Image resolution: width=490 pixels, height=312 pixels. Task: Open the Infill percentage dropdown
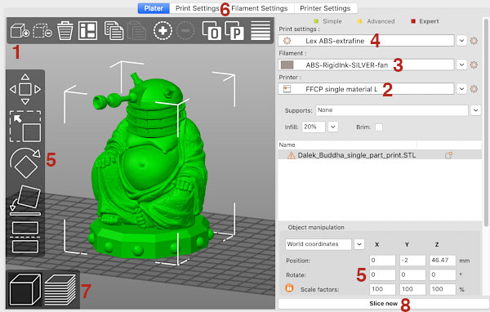333,127
